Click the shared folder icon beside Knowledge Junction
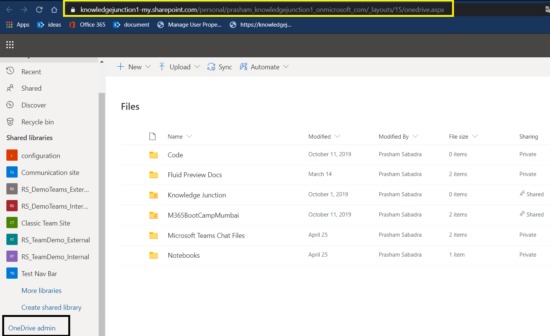The width and height of the screenshot is (550, 336). (x=153, y=194)
